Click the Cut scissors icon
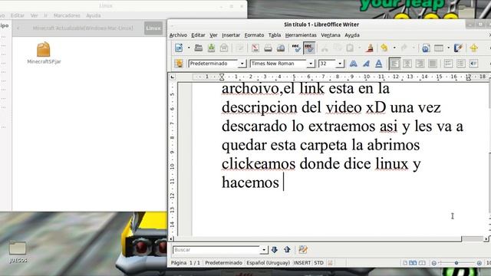 click(x=325, y=48)
